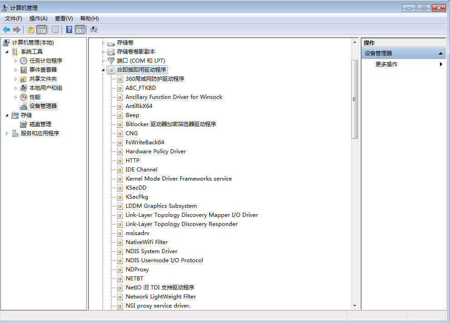Expand the 性能 node
Viewport: 450px width, 323px height.
point(15,98)
